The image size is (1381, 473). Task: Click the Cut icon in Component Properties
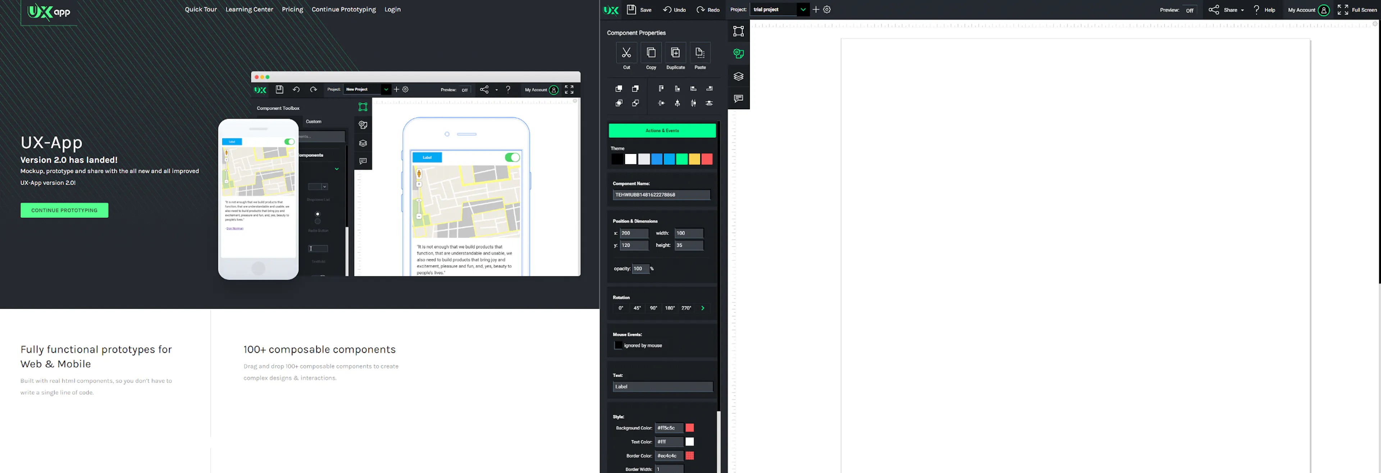626,53
